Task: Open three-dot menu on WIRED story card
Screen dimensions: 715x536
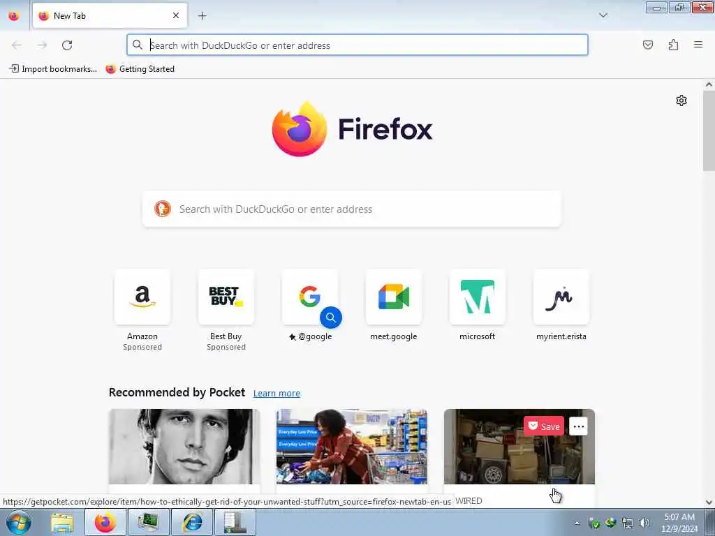Action: 578,426
